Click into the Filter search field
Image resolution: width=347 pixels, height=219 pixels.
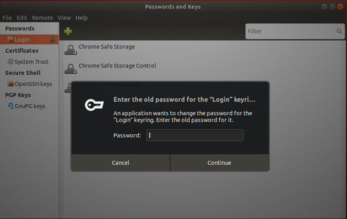coord(289,32)
